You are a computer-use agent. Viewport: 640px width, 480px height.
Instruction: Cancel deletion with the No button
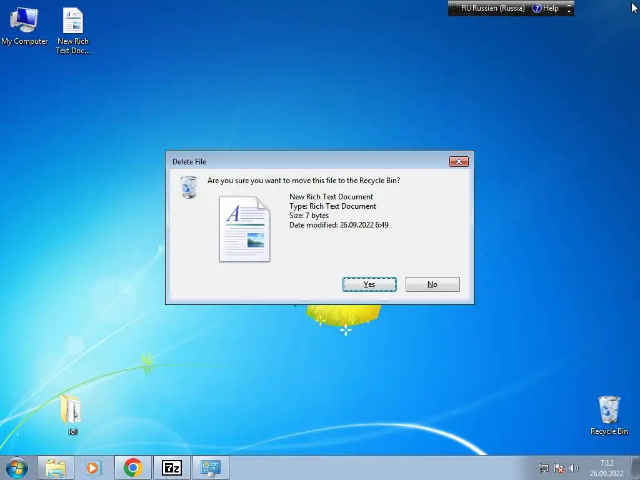pos(432,284)
